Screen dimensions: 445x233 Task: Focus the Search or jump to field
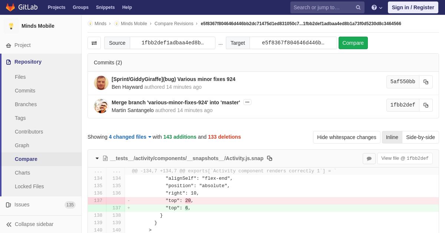click(x=322, y=7)
